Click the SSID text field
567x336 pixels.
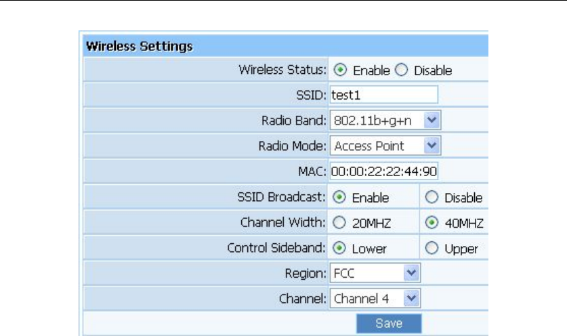[x=383, y=95]
